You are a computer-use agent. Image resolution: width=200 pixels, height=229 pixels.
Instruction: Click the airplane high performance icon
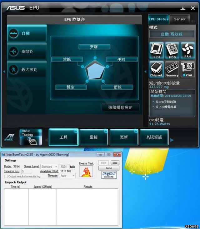13,52
